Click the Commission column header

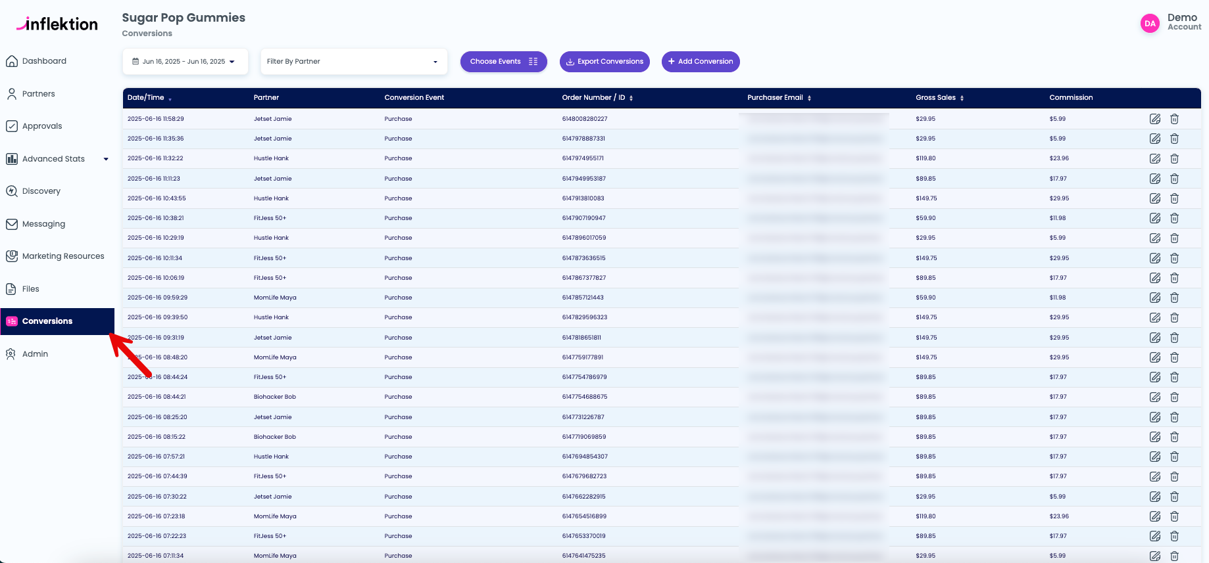point(1071,98)
